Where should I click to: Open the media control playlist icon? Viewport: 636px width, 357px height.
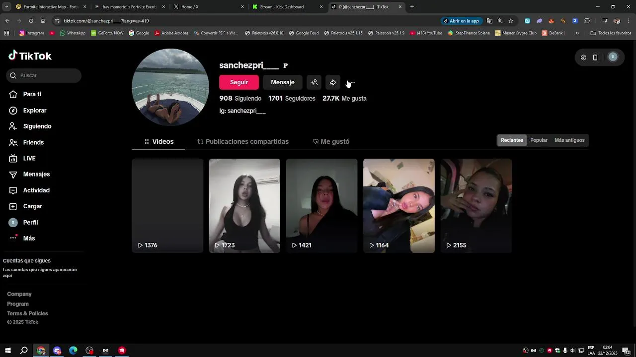tap(605, 21)
